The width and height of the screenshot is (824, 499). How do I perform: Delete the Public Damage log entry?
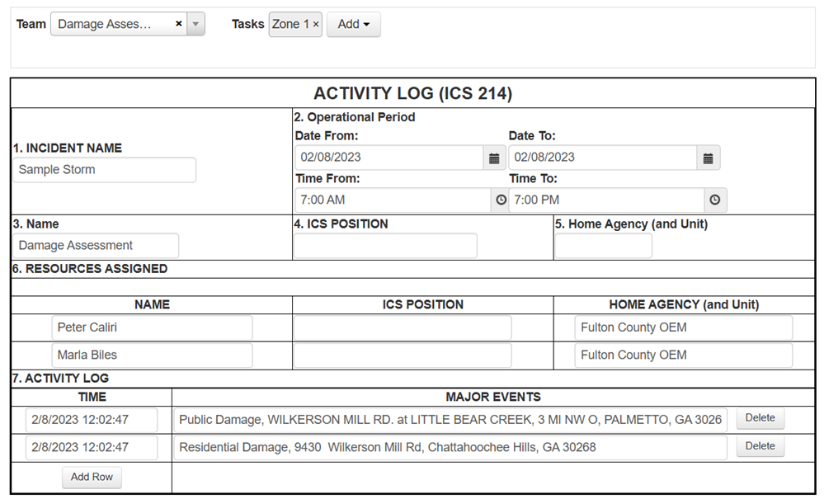pos(759,418)
